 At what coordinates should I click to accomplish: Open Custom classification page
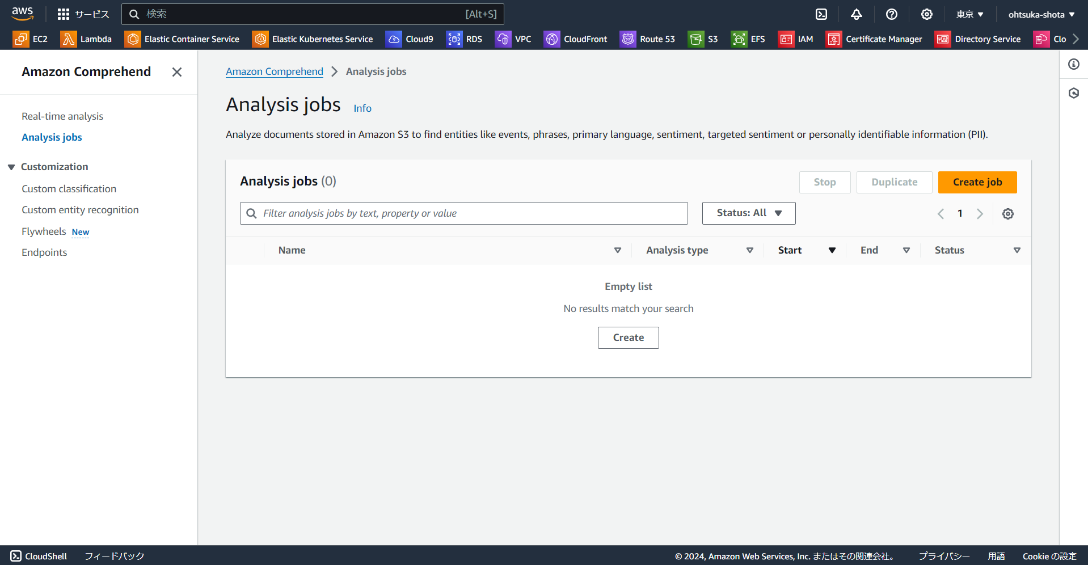coord(69,189)
